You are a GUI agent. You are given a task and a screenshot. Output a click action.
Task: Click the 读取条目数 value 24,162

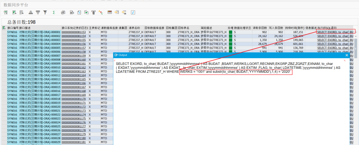262,36
